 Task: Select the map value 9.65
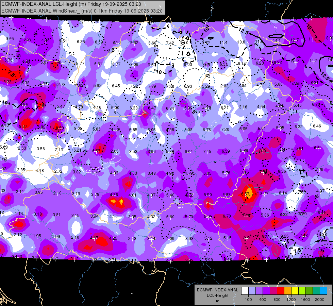coord(10,39)
